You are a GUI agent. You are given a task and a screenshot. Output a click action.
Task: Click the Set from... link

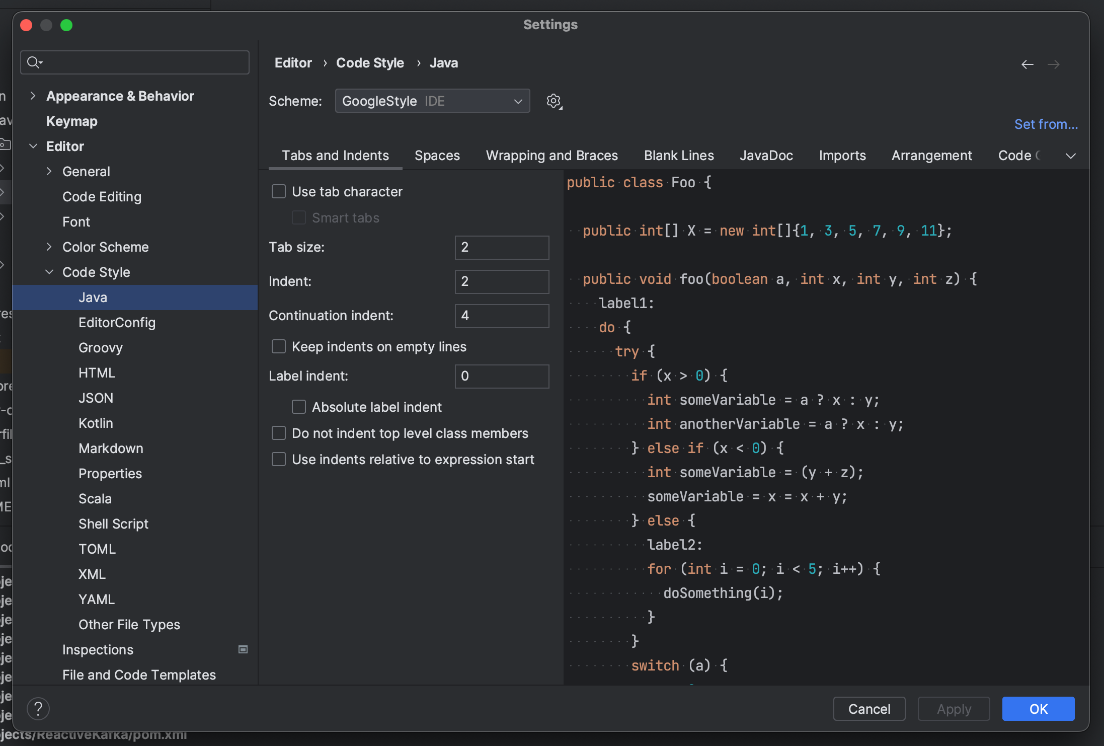(1046, 124)
